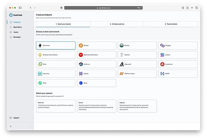Click the Teams sidebar icon

[11, 32]
